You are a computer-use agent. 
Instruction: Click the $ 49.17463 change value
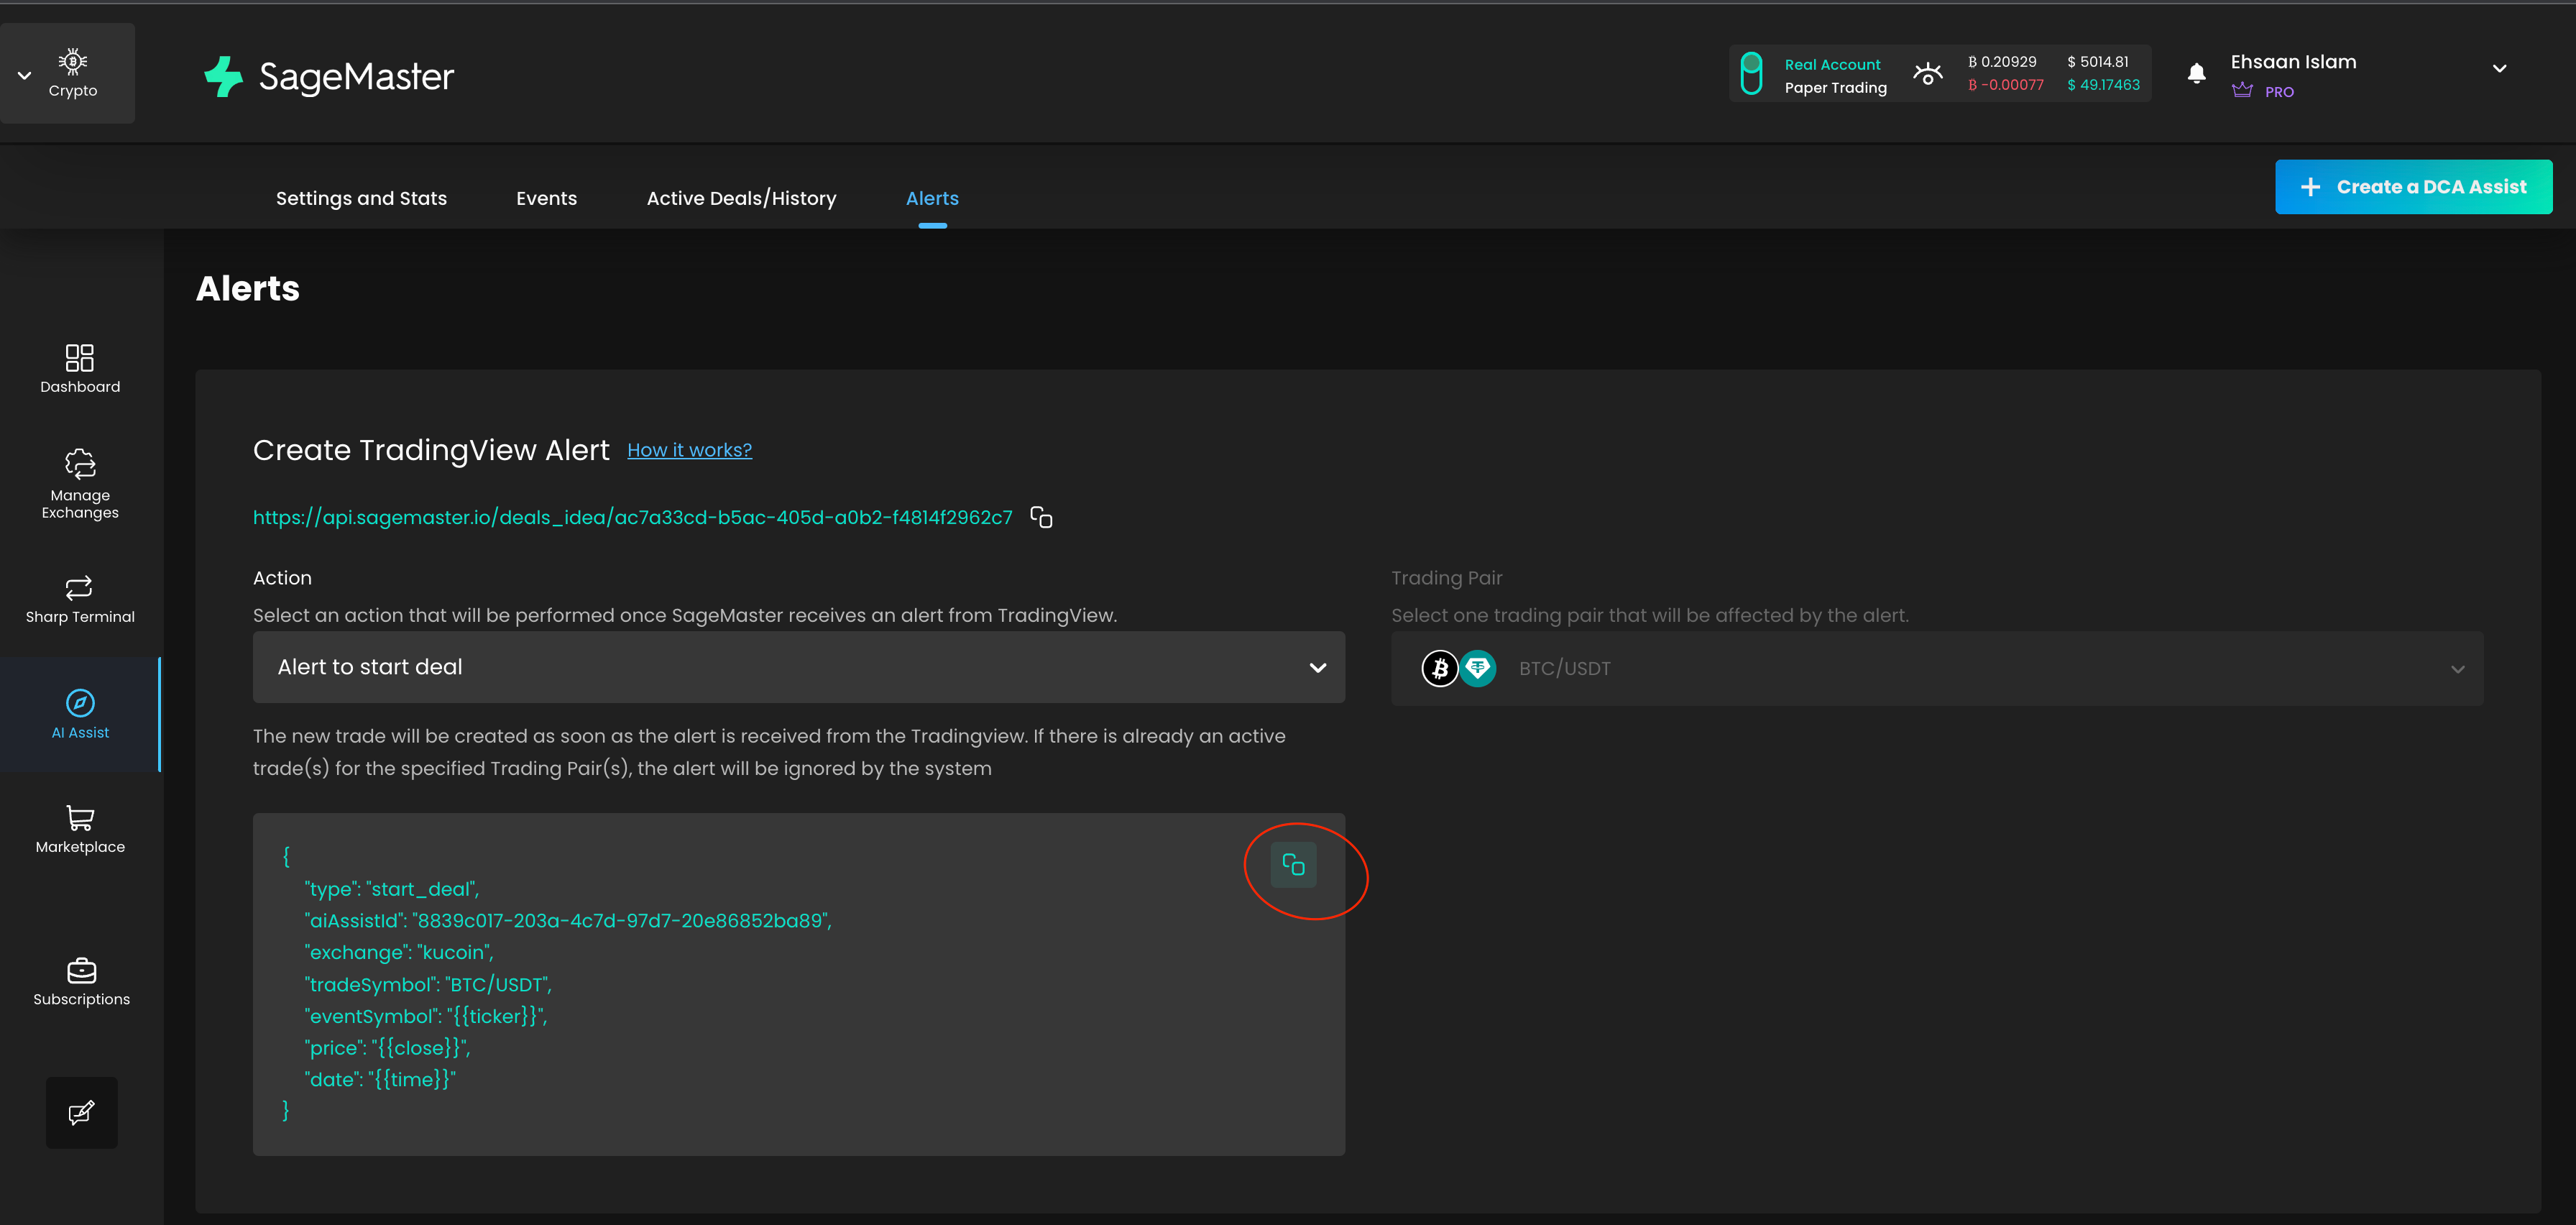(2104, 85)
